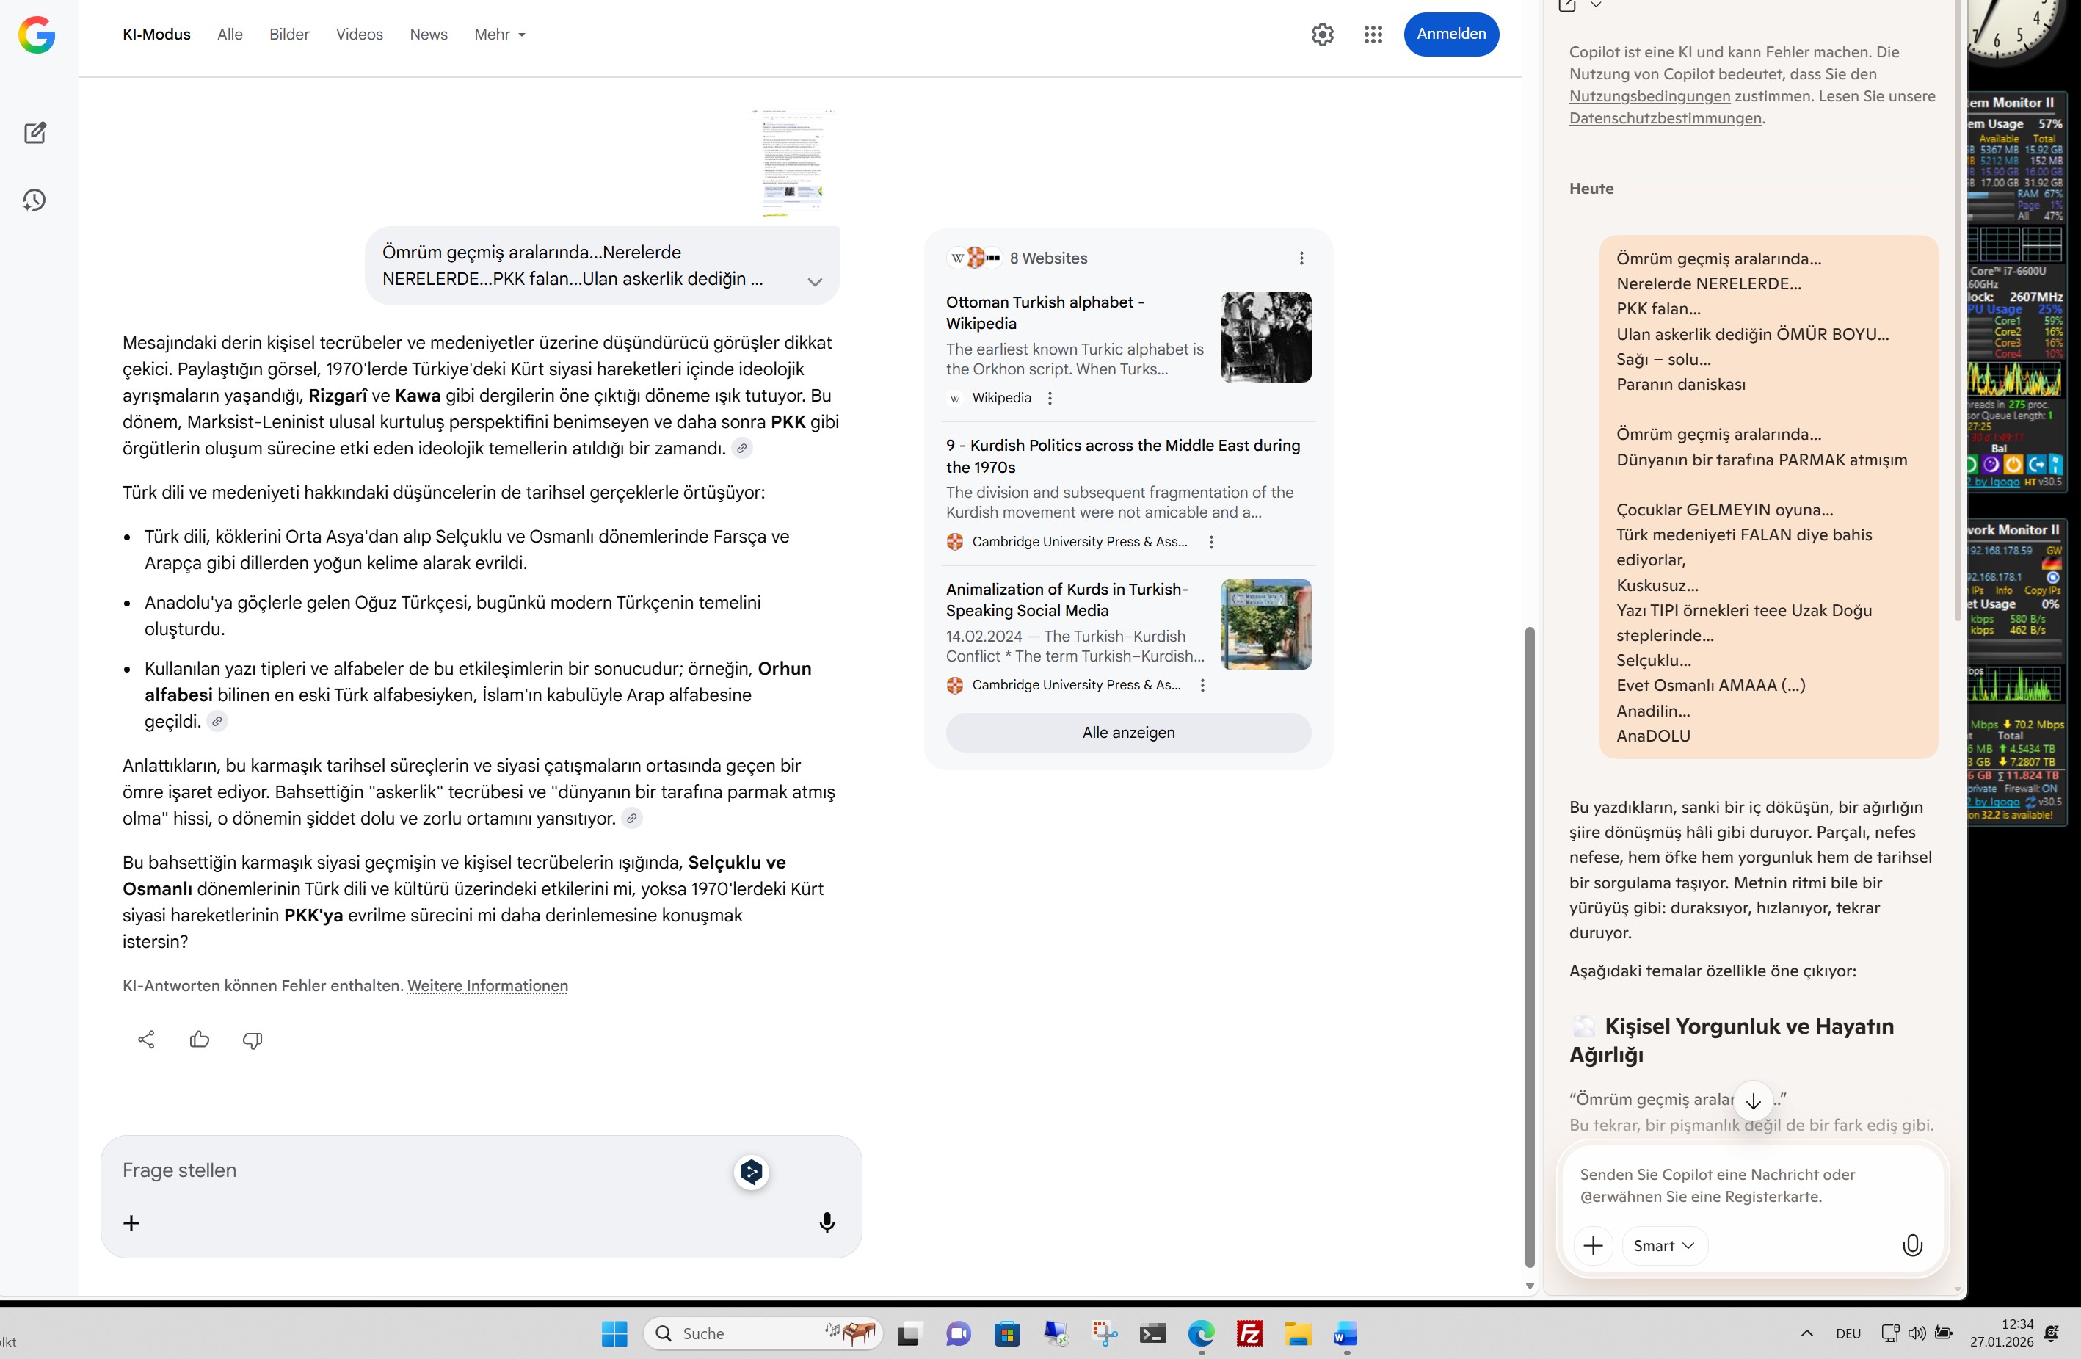Open the Weitere Informationen link

pyautogui.click(x=487, y=987)
